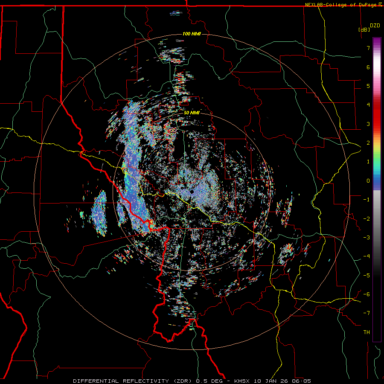384x384 pixels.
Task: Click the -4 value on the color scale
Action: (367, 256)
